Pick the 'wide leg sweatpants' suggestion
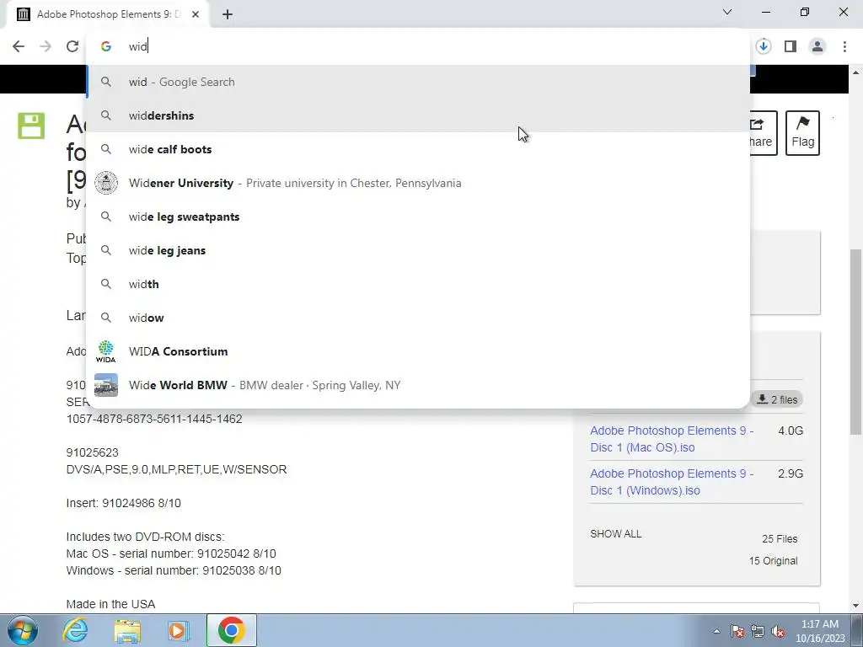 418,217
